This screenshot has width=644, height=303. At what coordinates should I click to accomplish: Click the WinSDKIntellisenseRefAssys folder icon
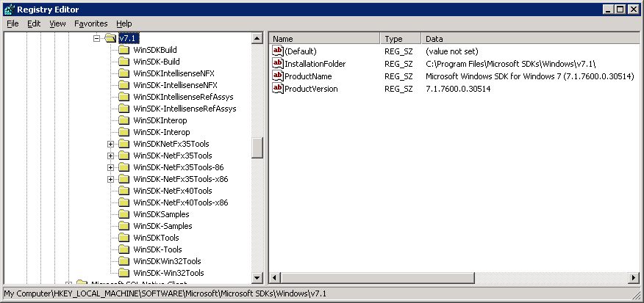pyautogui.click(x=124, y=97)
